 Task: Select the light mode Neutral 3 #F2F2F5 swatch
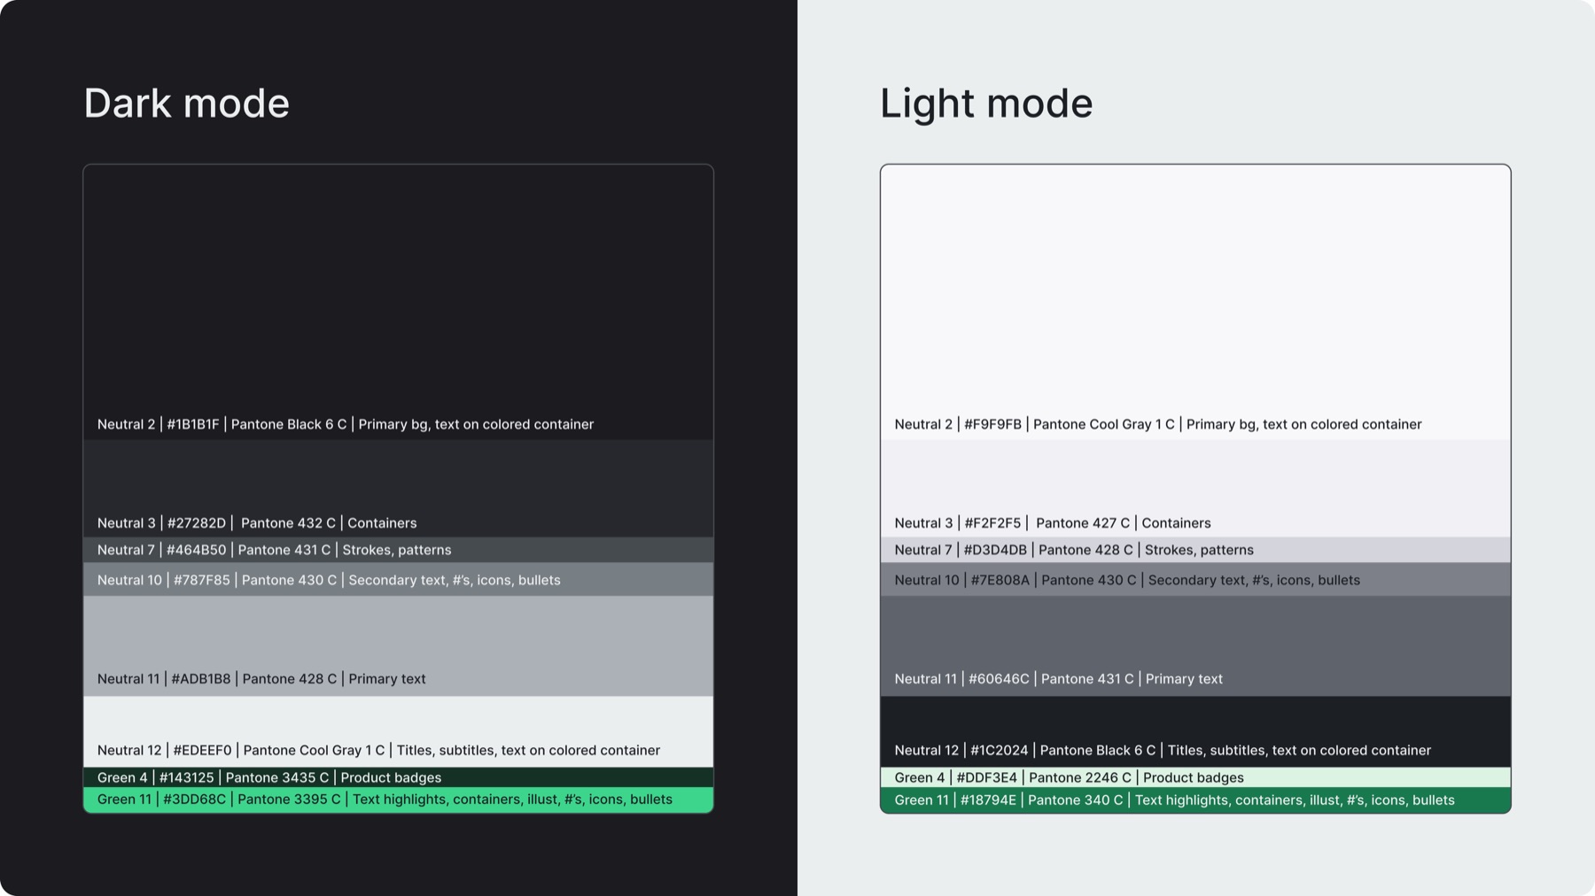[1195, 488]
